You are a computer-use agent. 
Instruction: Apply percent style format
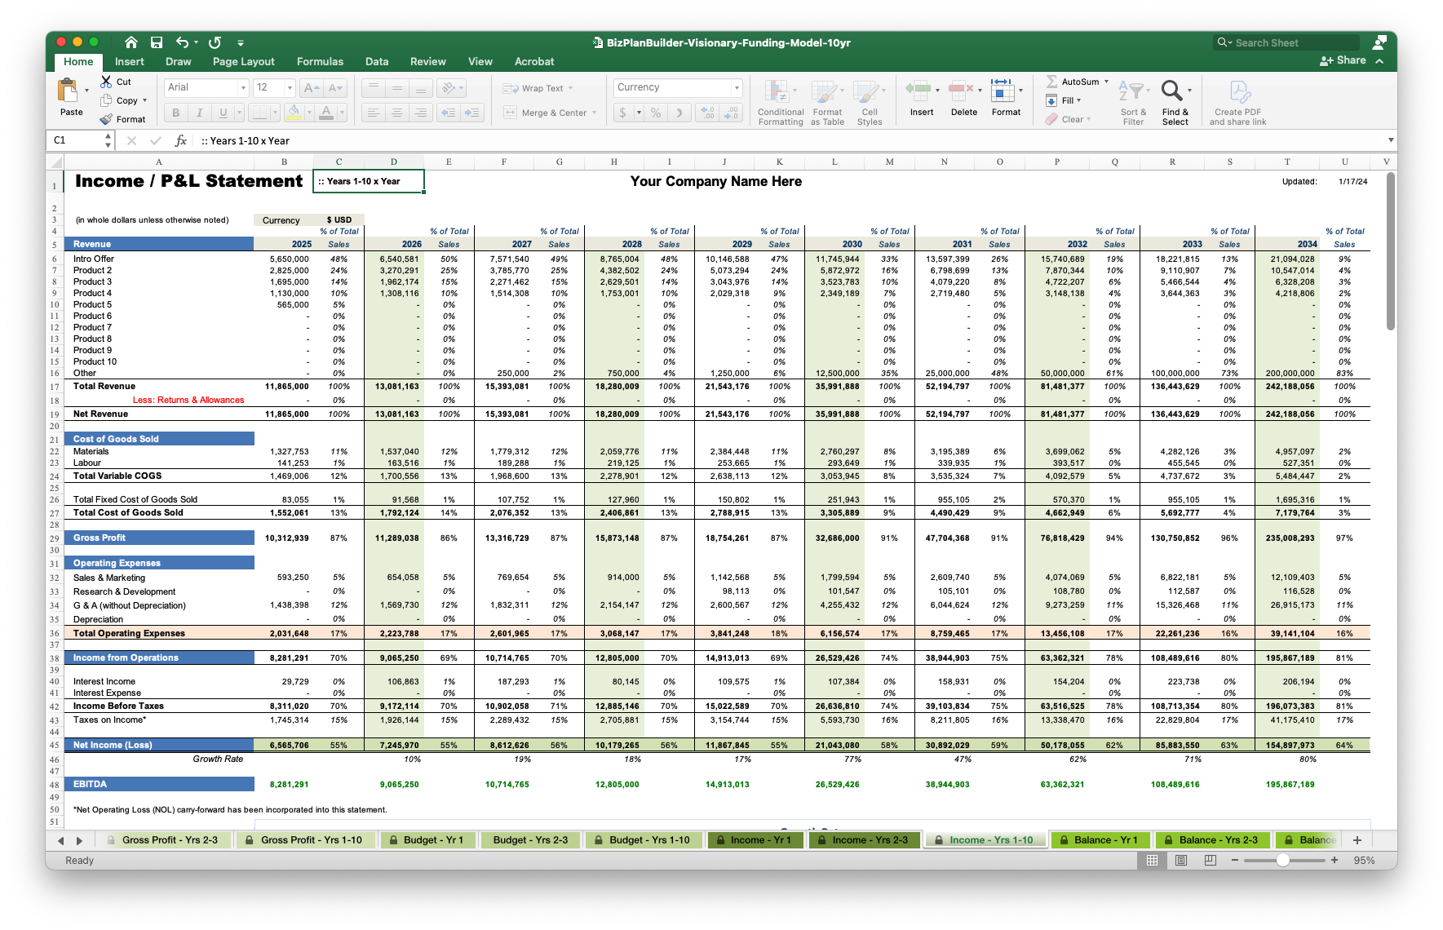point(656,113)
